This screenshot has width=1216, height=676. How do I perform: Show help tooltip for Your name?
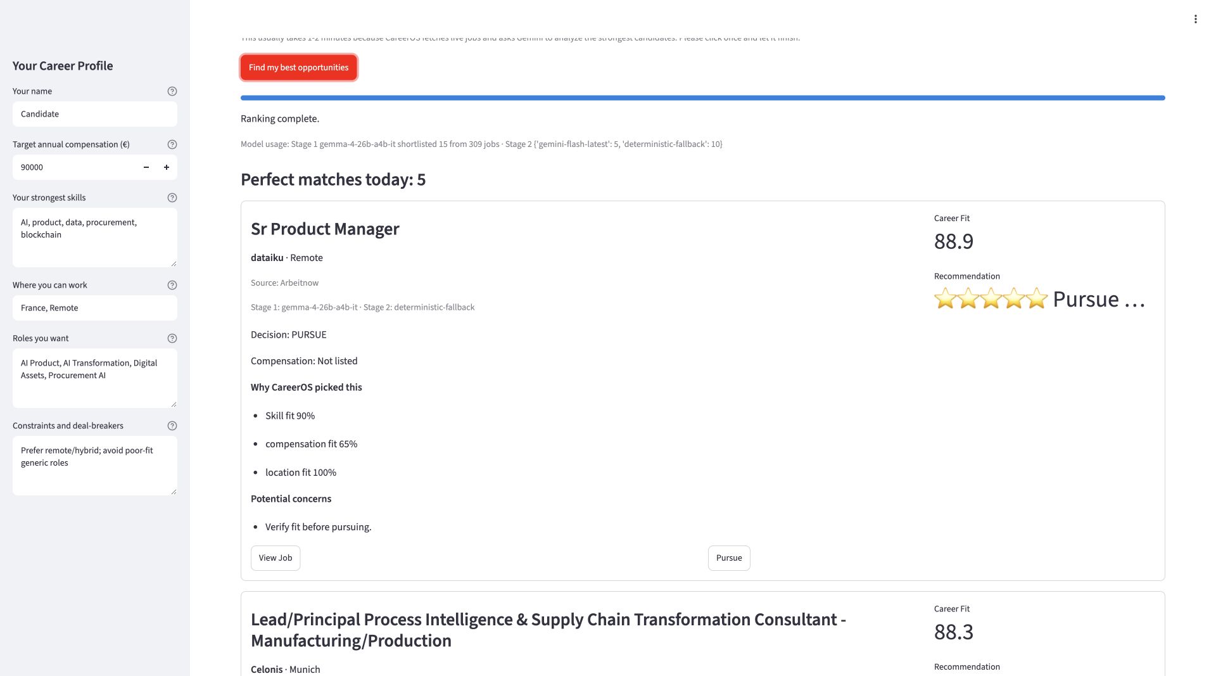172,91
